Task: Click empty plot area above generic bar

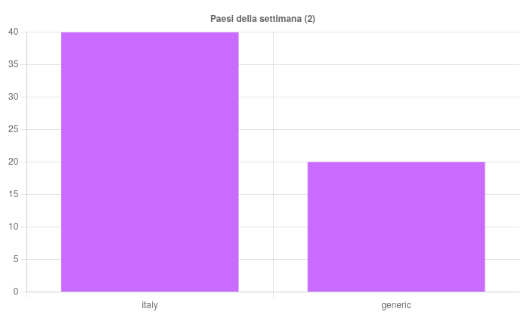Action: point(396,97)
